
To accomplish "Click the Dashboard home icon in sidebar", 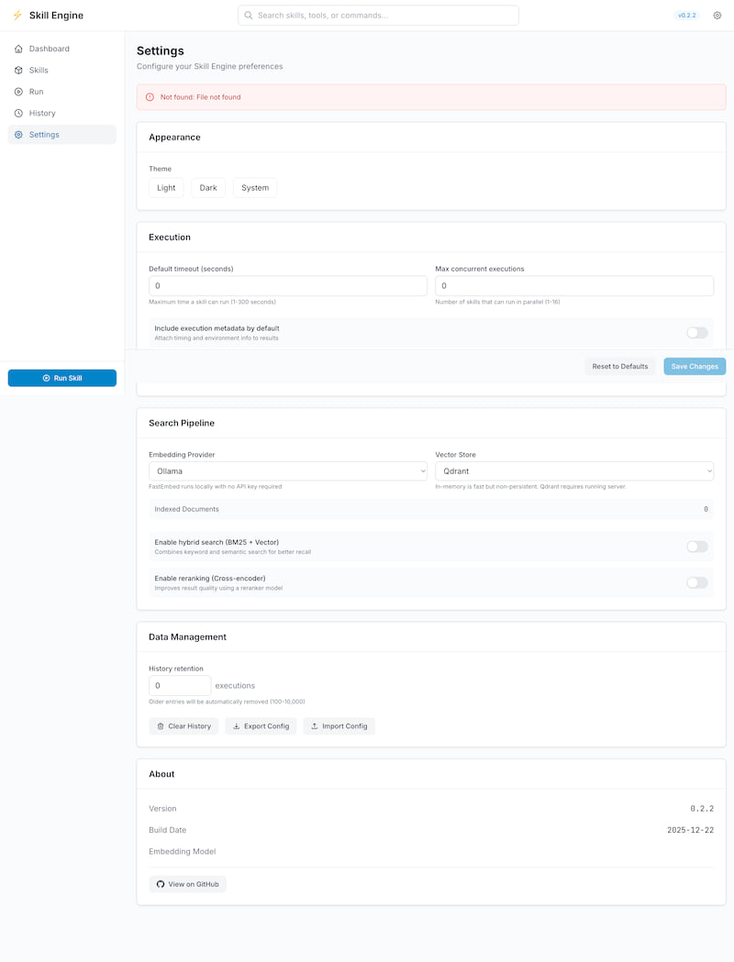I will 19,49.
